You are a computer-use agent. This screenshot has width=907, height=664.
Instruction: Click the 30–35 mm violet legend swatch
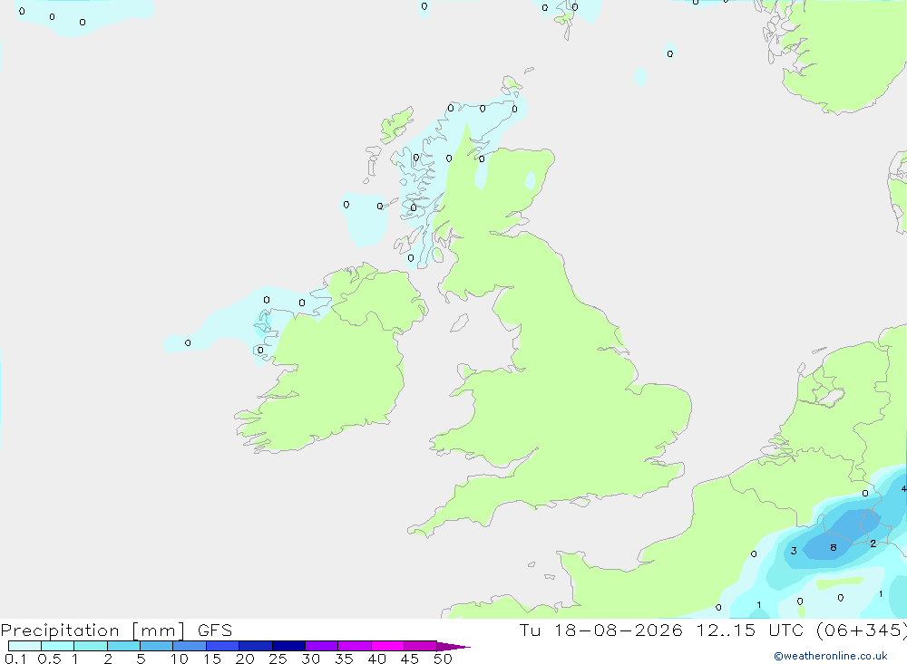321,646
